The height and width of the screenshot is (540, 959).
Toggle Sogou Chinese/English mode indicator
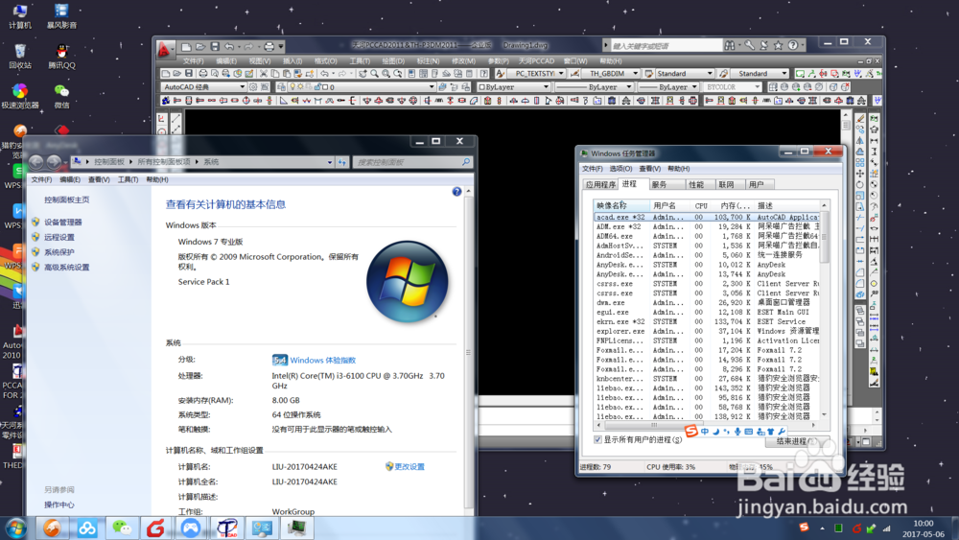tap(705, 432)
